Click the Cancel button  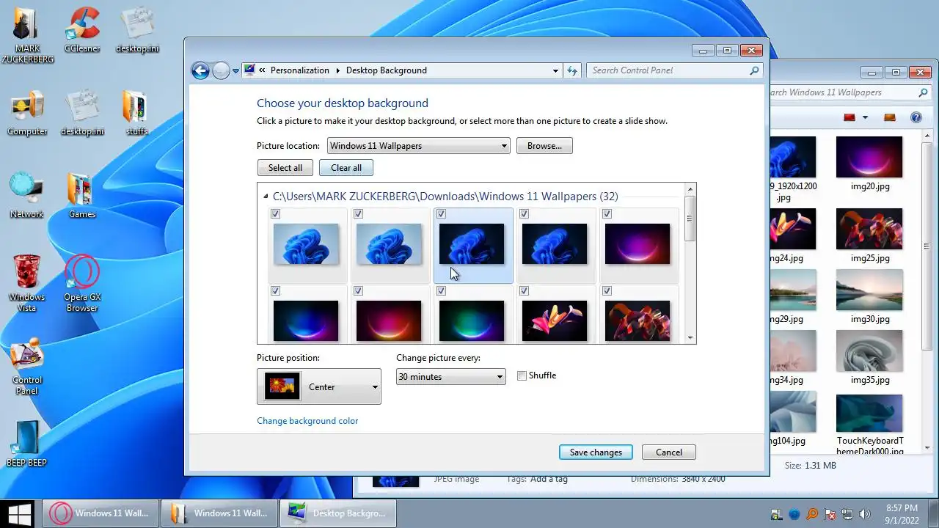tap(669, 452)
